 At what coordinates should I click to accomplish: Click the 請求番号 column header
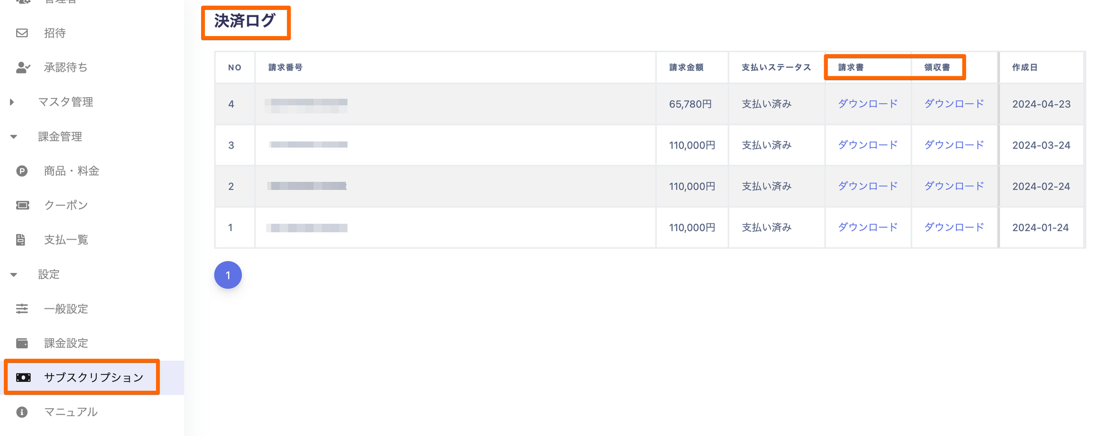tap(286, 67)
